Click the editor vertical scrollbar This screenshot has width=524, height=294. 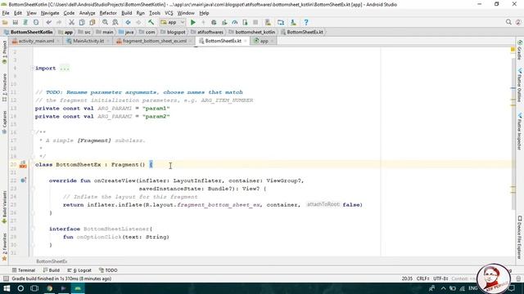[x=513, y=133]
